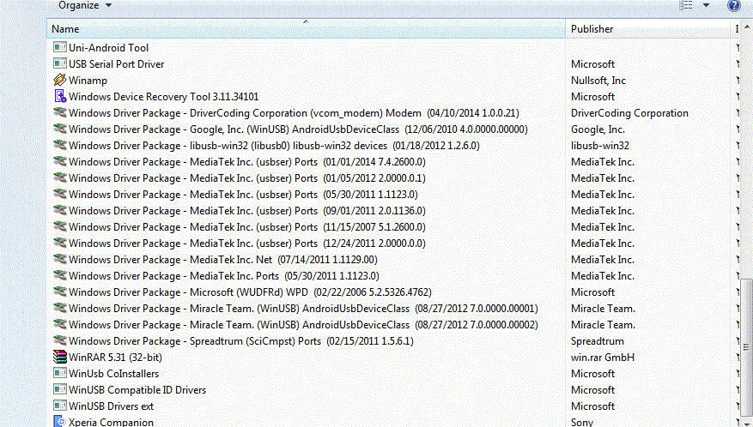This screenshot has height=427, width=753.
Task: Click the DriverCoding vcom_modem driver package icon
Action: coord(59,112)
